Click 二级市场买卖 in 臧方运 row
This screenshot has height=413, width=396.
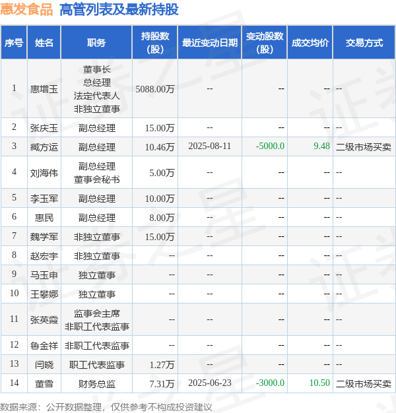(x=364, y=147)
